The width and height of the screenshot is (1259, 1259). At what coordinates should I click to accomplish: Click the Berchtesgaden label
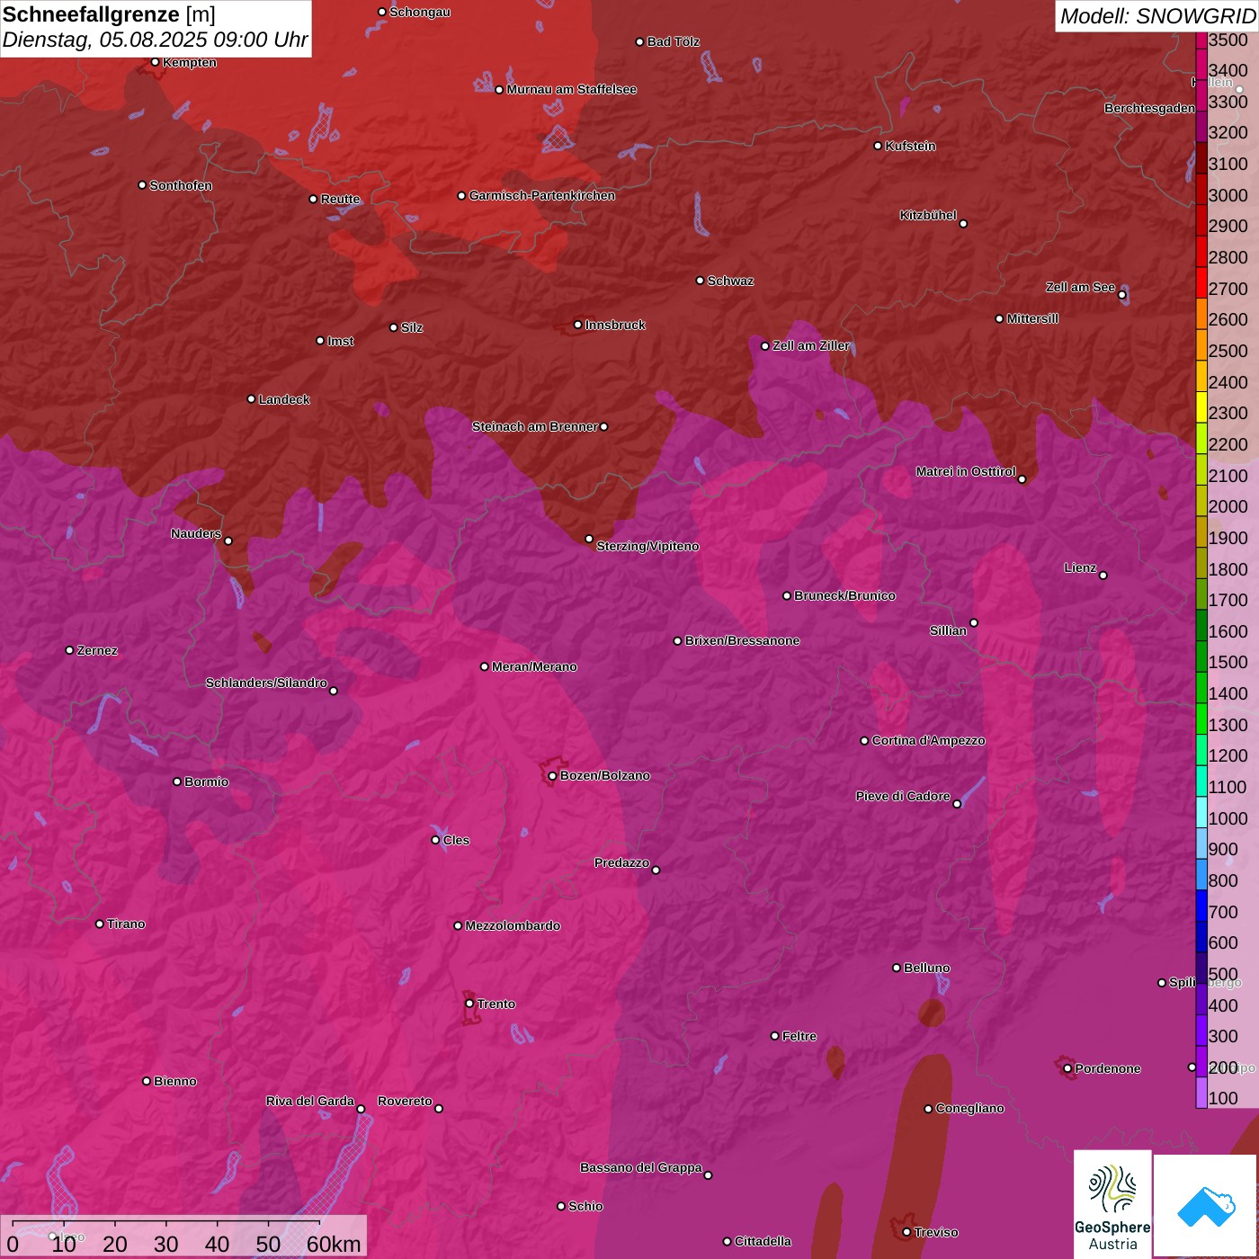[1149, 108]
